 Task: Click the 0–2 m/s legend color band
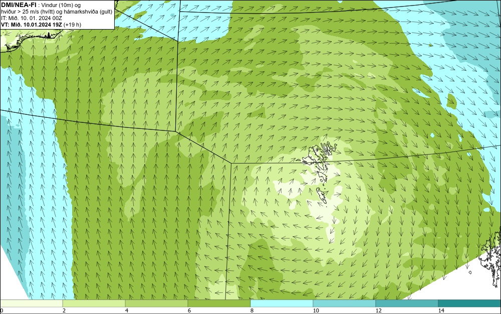pos(31,303)
